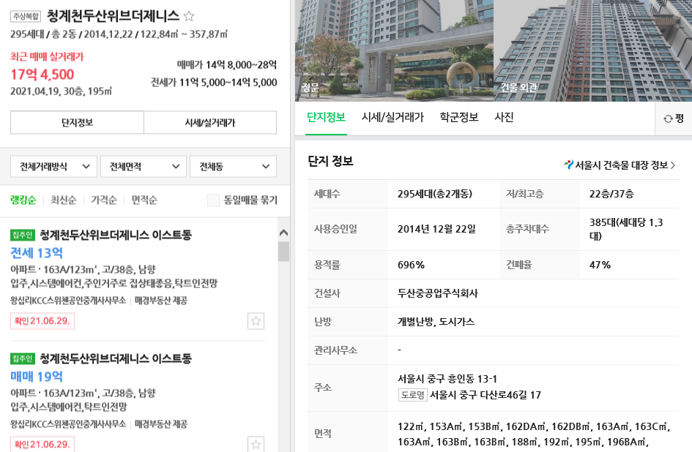Star the 매매 19억 listing
Viewport: 692px width, 452px height.
pos(256,445)
